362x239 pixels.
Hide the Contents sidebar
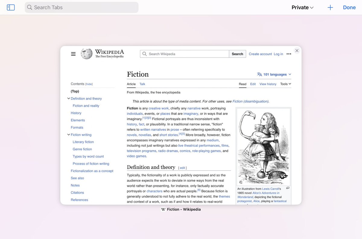click(x=89, y=84)
